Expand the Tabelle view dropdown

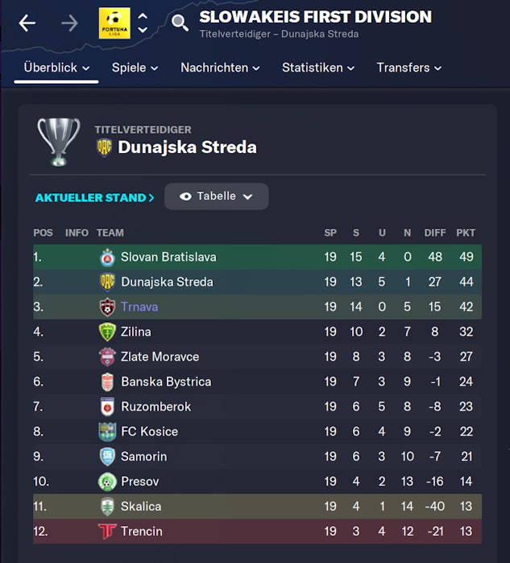(216, 197)
